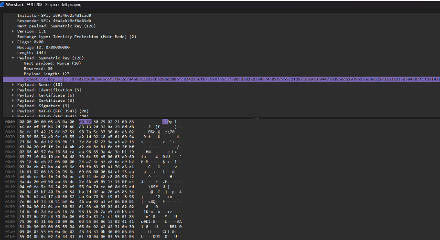
Task: Click ASCII text 'DD1' in row 01b0
Action: click(x=157, y=237)
